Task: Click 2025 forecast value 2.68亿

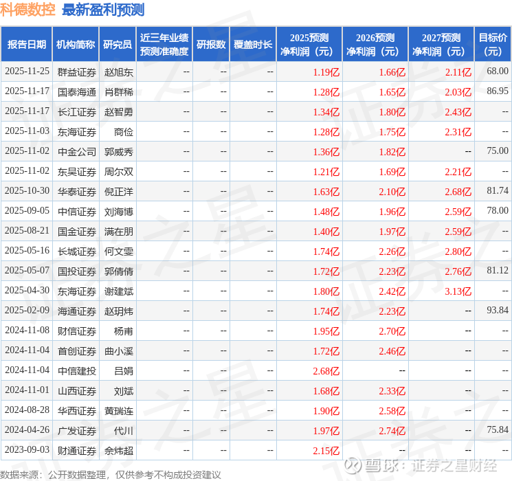Action: (x=326, y=371)
